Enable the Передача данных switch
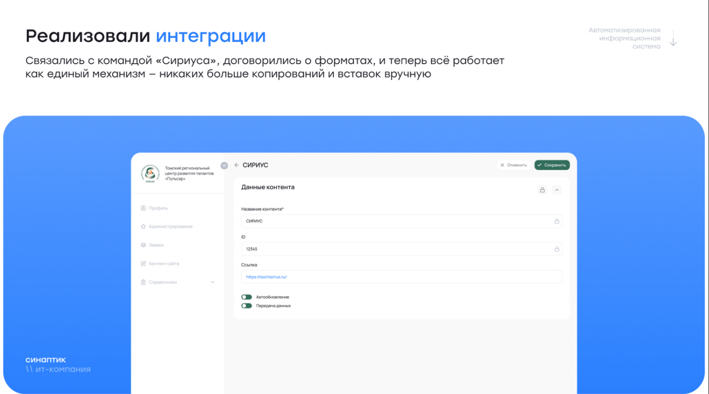The width and height of the screenshot is (709, 394). (247, 306)
